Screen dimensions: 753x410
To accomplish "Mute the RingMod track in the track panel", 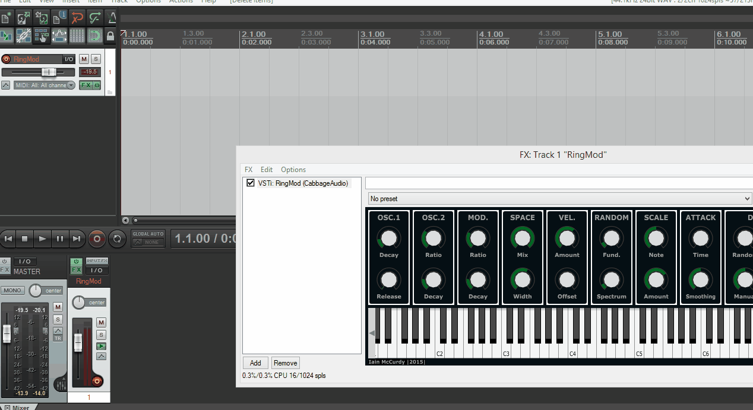I will [84, 59].
